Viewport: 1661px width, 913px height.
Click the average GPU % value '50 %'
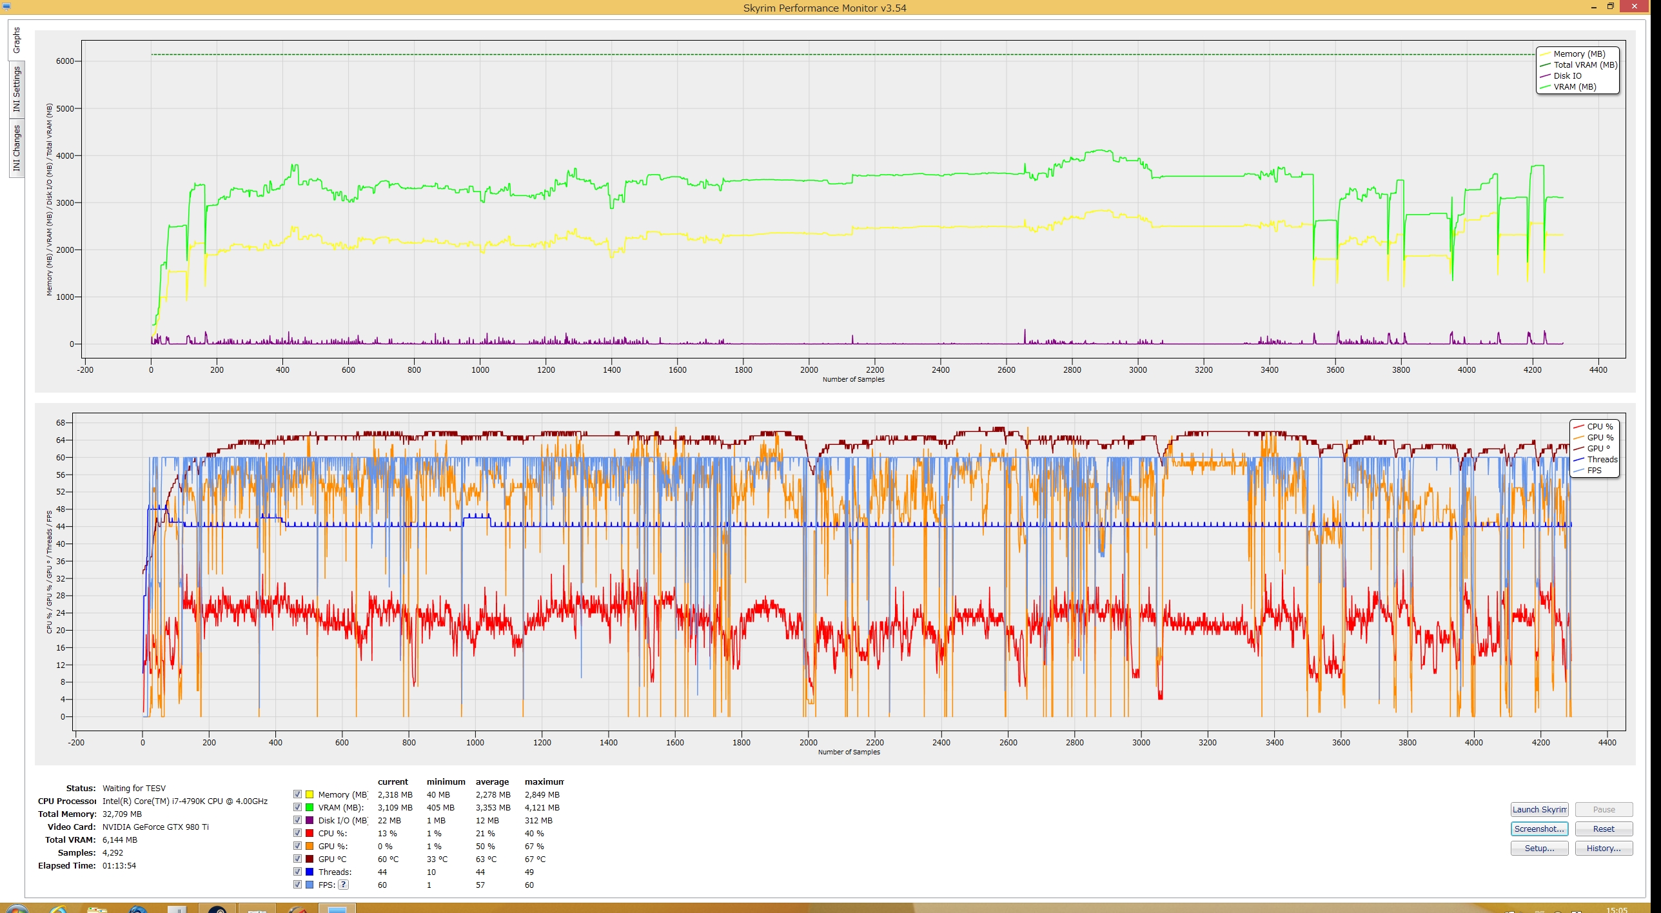click(486, 846)
